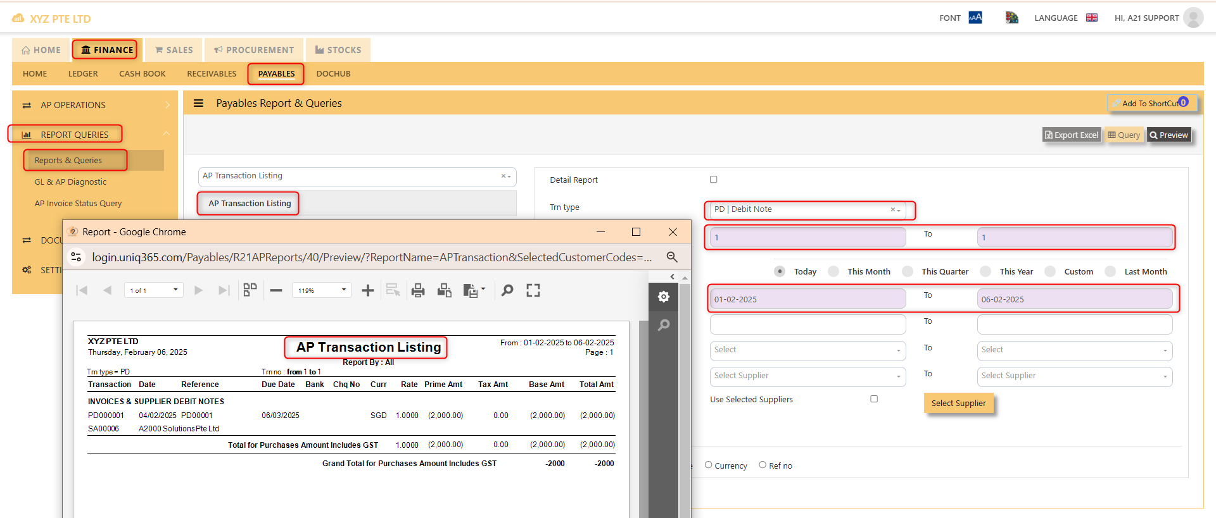
Task: Go to the next report page
Action: click(x=198, y=290)
